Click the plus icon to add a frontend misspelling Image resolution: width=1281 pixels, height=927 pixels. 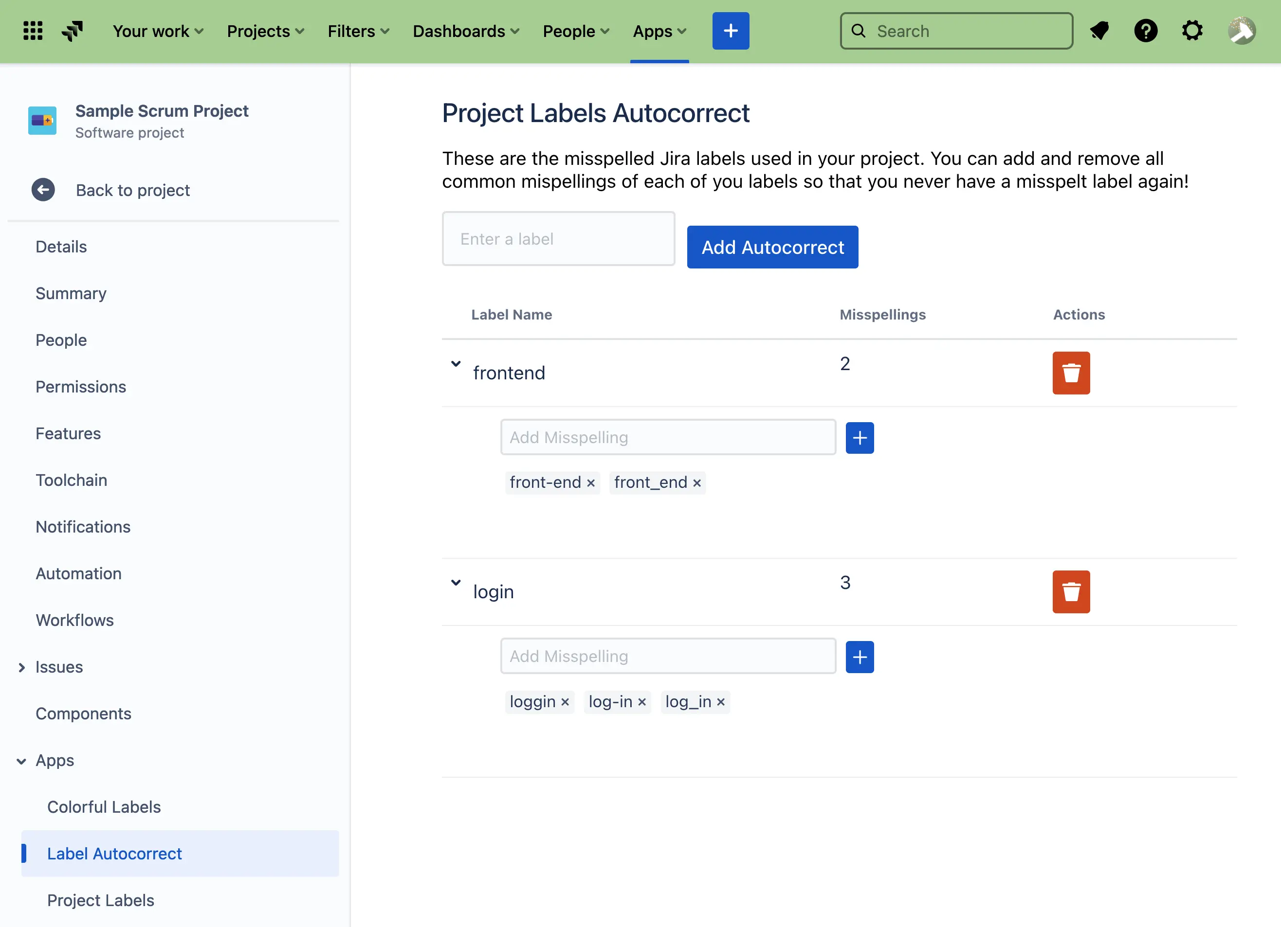[859, 437]
